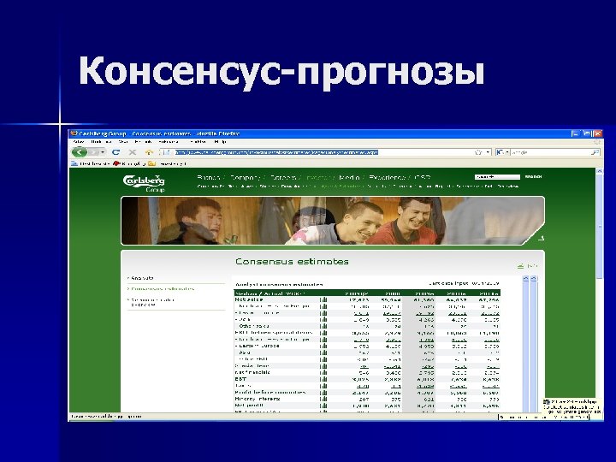Open the Careers navigation tab

pos(283,178)
